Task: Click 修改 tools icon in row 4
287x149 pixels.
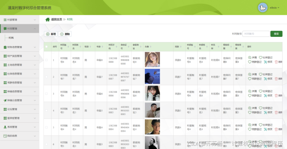Action: 265,112
